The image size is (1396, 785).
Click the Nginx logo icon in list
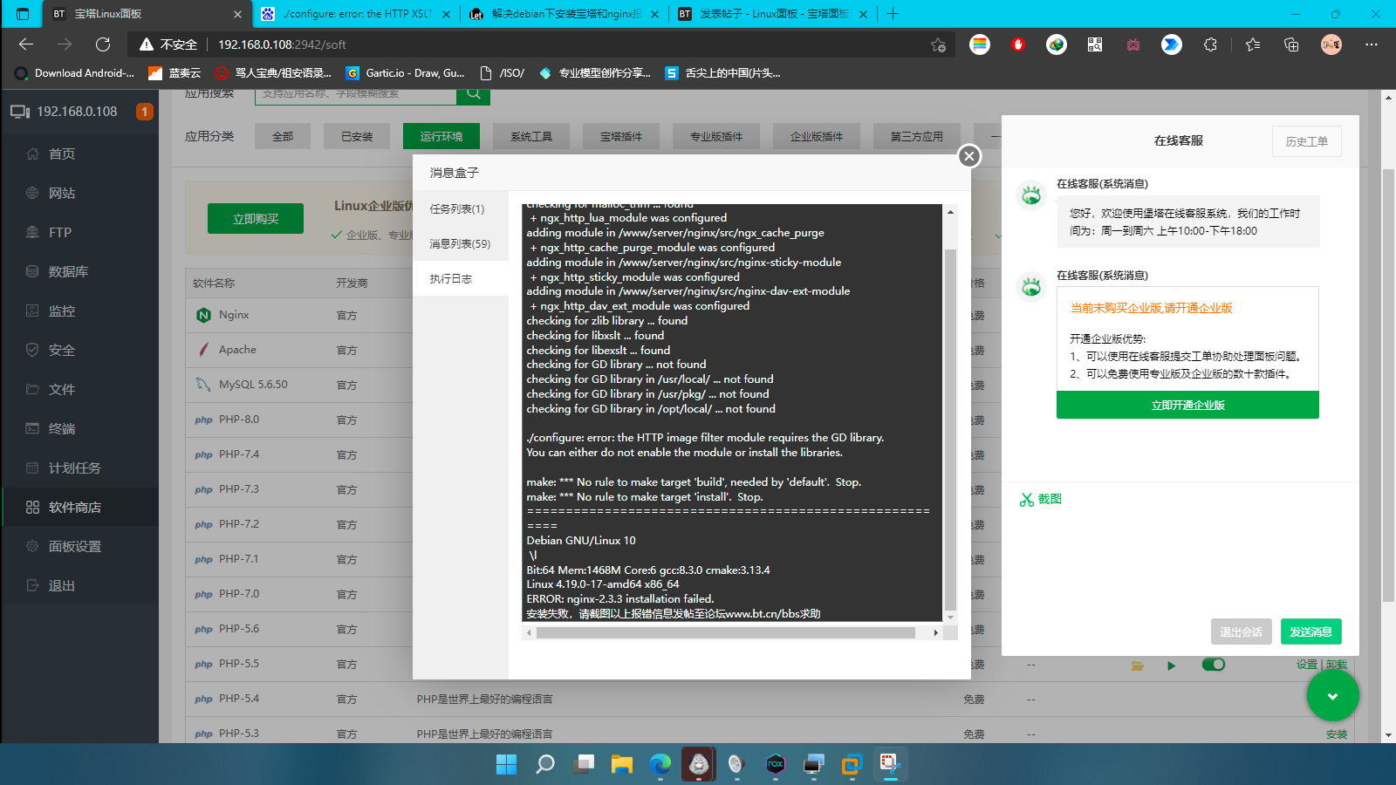[x=203, y=315]
